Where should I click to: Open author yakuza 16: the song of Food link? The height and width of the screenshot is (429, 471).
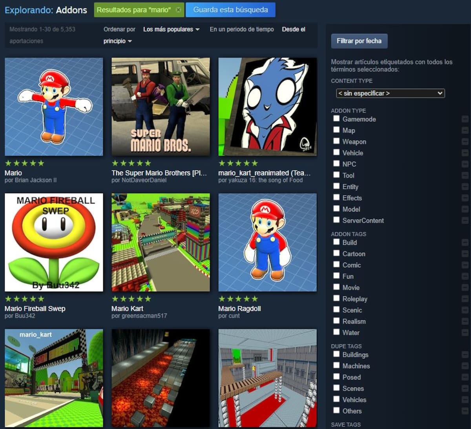[266, 180]
